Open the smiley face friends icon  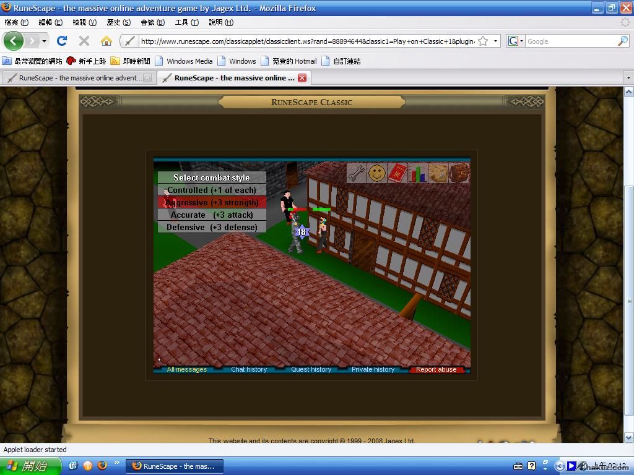377,173
